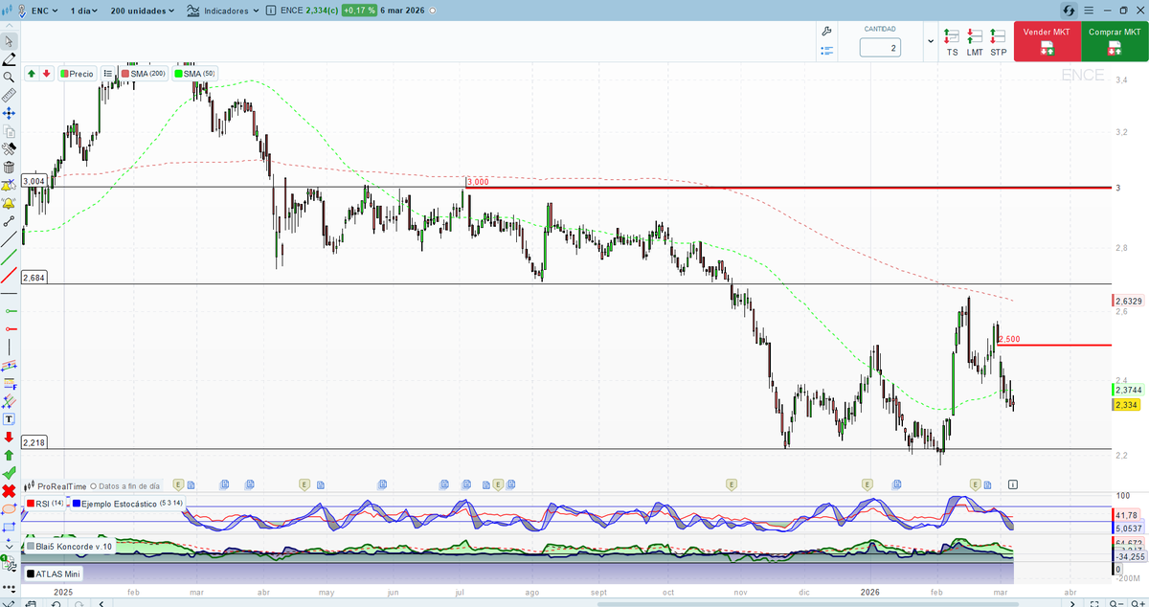Select the LMT order type

coord(975,42)
